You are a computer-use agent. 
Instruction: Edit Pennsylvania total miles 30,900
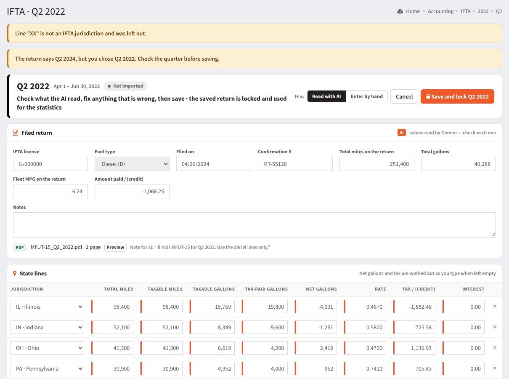112,368
